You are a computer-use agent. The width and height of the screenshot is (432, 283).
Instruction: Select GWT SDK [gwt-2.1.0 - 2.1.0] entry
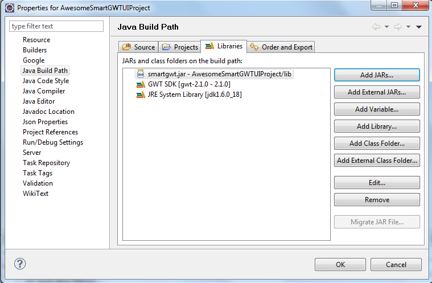(183, 84)
